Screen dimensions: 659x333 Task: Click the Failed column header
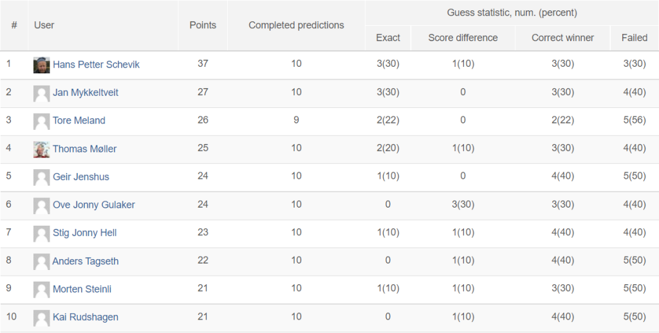click(x=635, y=38)
